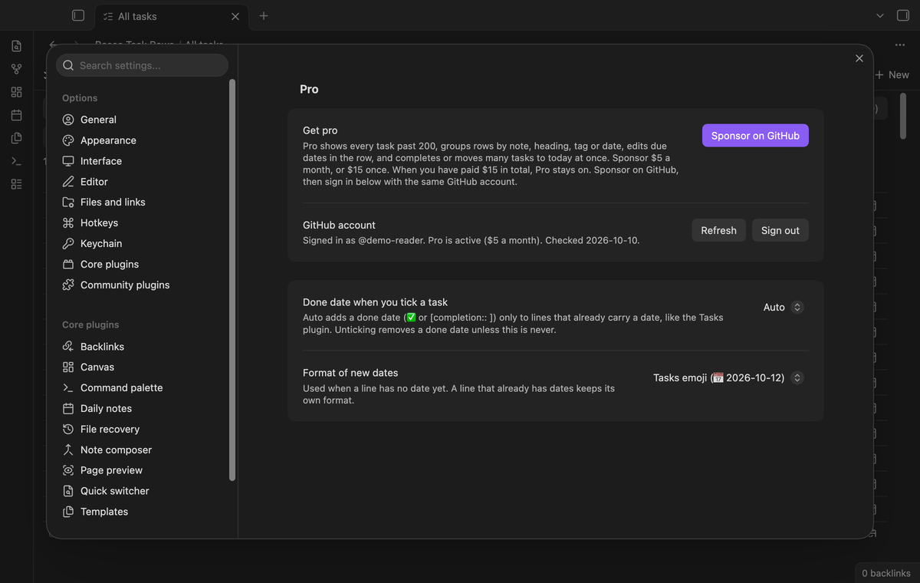The height and width of the screenshot is (583, 920).
Task: Click the Get pro title
Action: pyautogui.click(x=320, y=130)
